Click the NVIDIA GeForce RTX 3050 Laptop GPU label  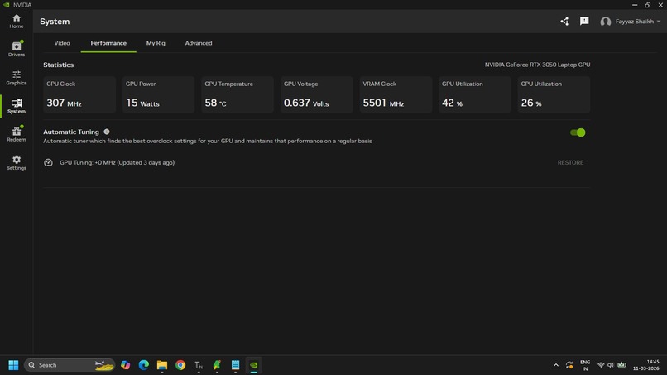pos(537,65)
